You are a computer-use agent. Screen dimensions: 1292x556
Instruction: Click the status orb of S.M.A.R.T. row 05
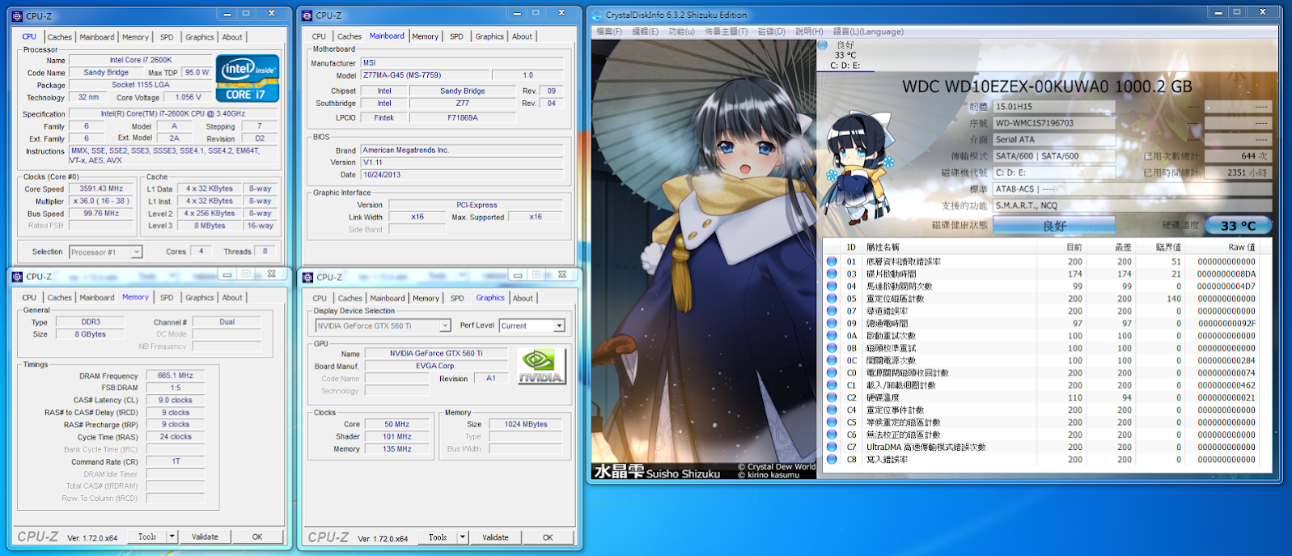[831, 299]
